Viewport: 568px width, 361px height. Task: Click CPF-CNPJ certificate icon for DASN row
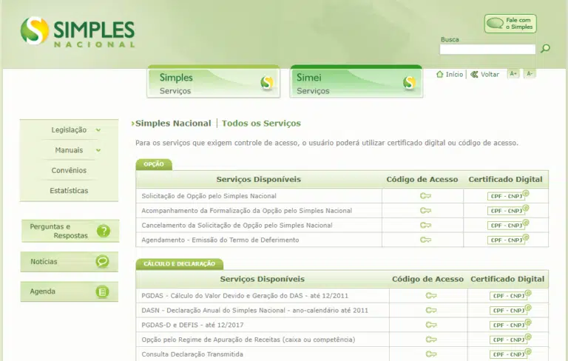[510, 310]
